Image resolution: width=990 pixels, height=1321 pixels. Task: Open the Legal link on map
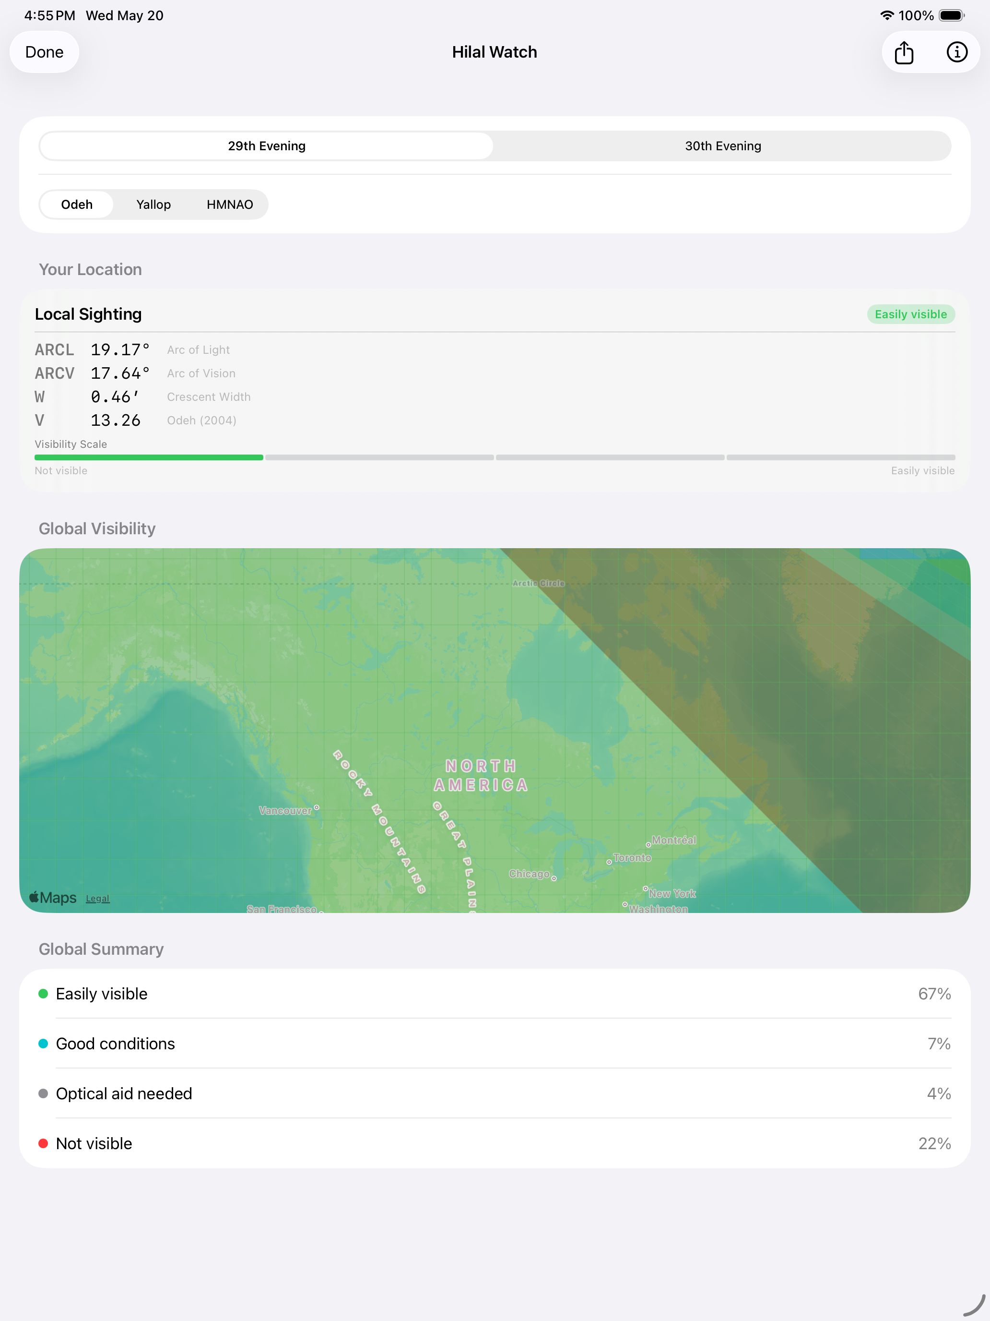pyautogui.click(x=97, y=899)
